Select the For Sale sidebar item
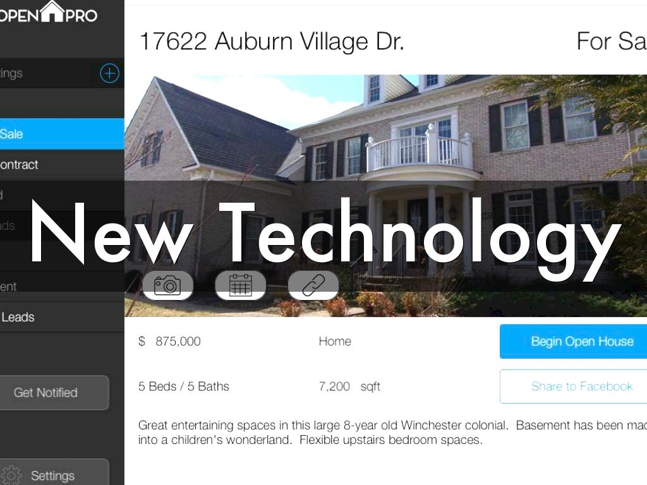 pos(62,134)
